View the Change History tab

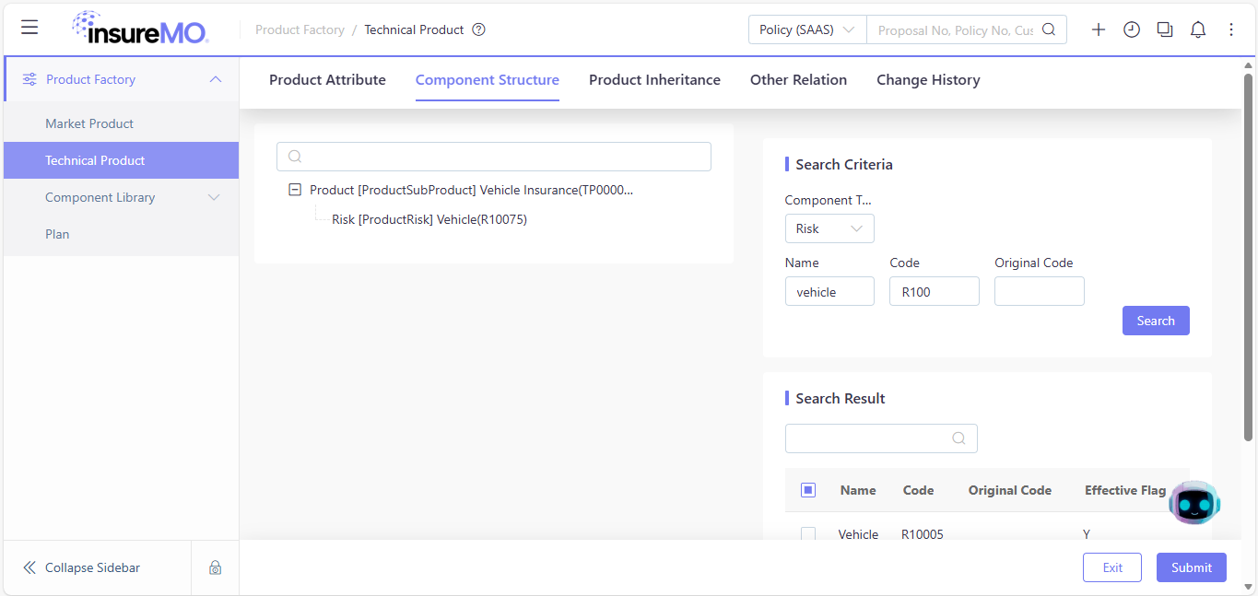pyautogui.click(x=928, y=80)
